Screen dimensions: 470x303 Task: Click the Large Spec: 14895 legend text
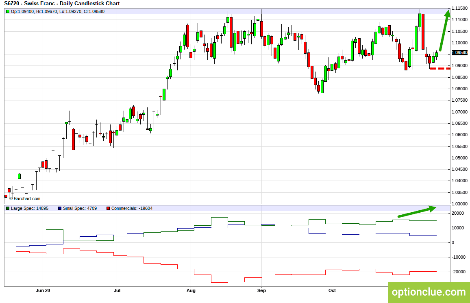[x=30, y=208]
